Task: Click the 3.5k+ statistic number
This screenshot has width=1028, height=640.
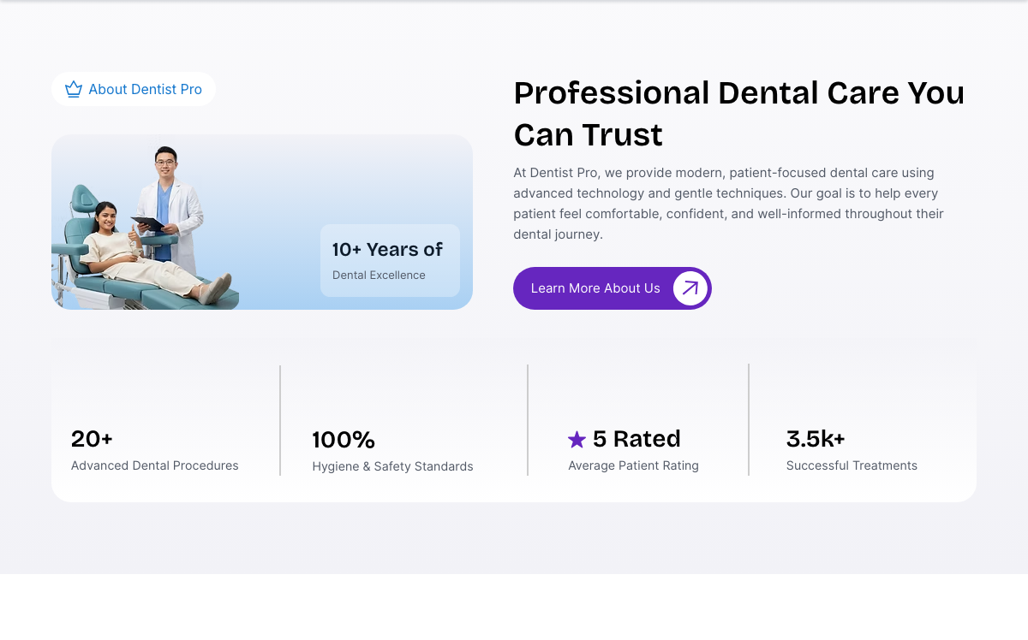Action: pos(816,439)
